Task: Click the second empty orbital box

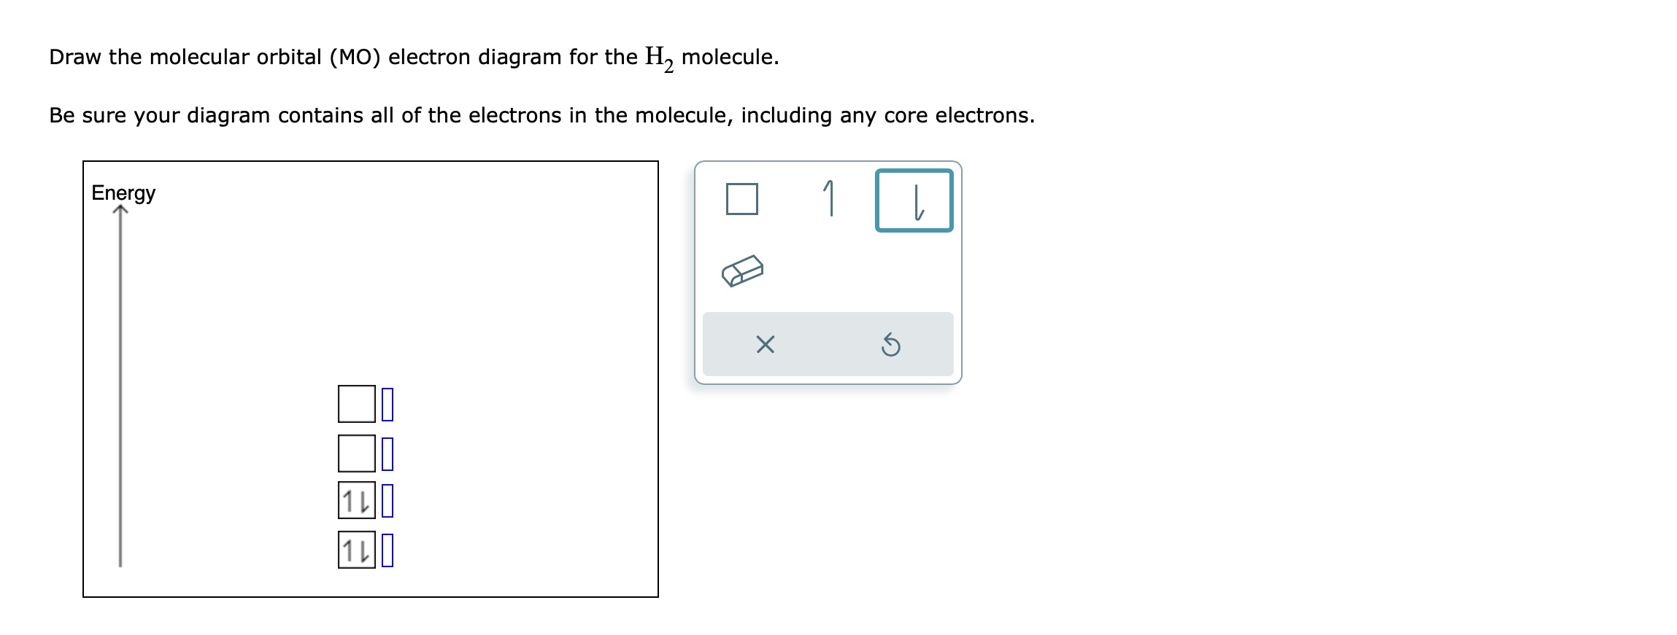Action: click(x=355, y=452)
